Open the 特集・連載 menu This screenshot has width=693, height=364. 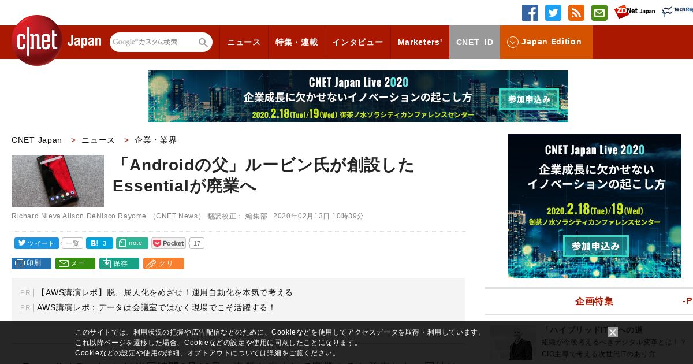click(x=296, y=42)
